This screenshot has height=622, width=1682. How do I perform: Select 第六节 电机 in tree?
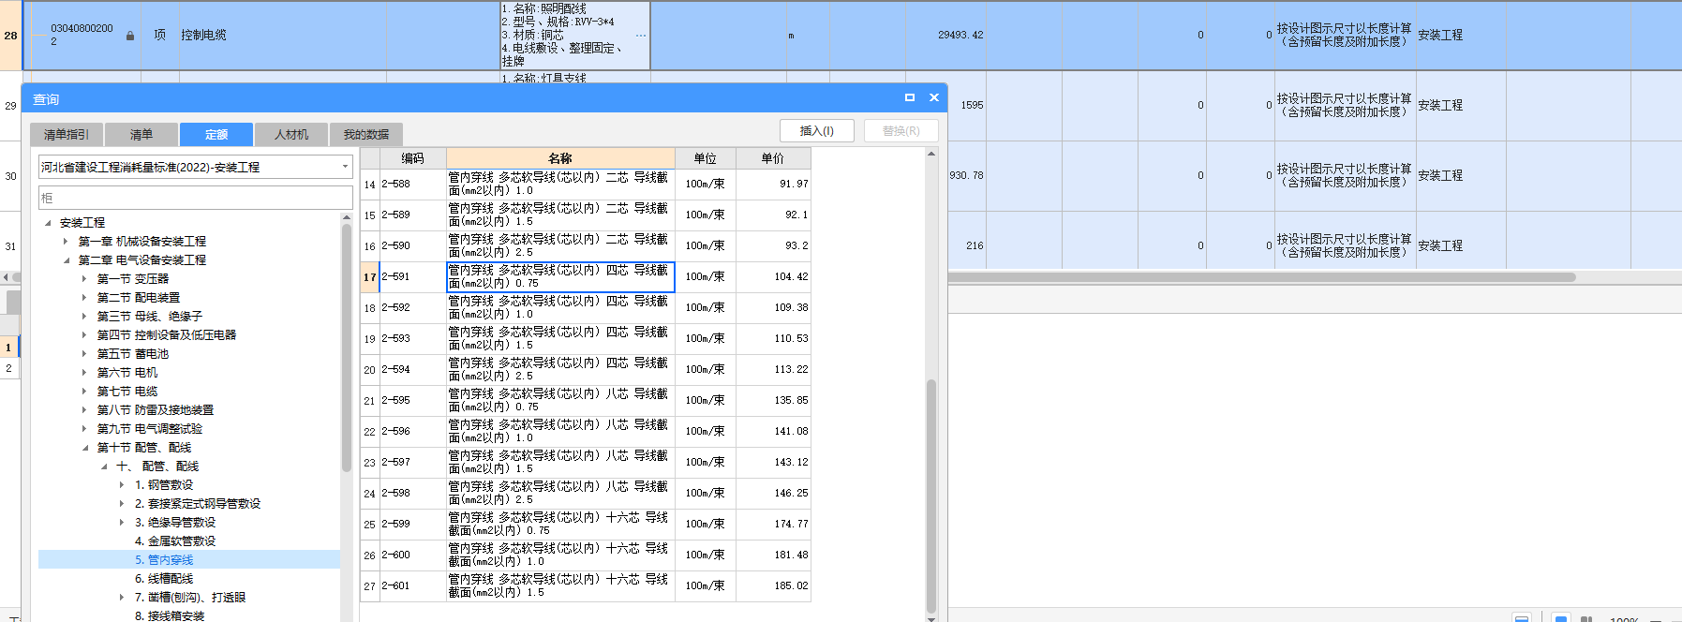[127, 373]
